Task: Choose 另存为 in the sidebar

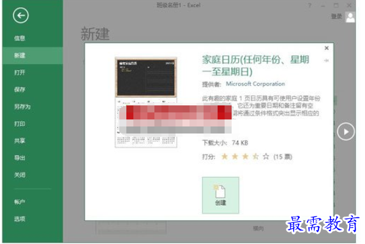Action: click(x=22, y=107)
